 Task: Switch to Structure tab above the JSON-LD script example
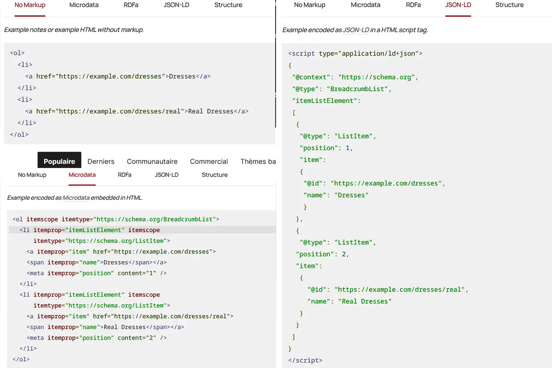[x=509, y=5]
